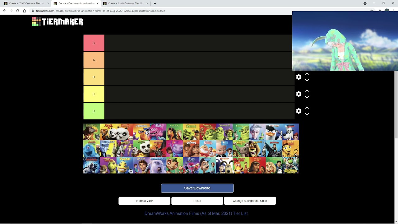The image size is (398, 224).
Task: Click the yellow C tier label
Action: point(94,94)
